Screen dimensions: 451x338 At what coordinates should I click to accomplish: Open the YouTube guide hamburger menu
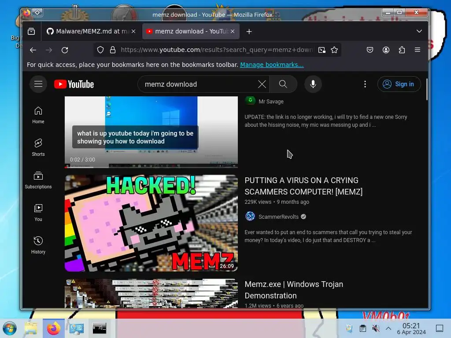tap(38, 84)
